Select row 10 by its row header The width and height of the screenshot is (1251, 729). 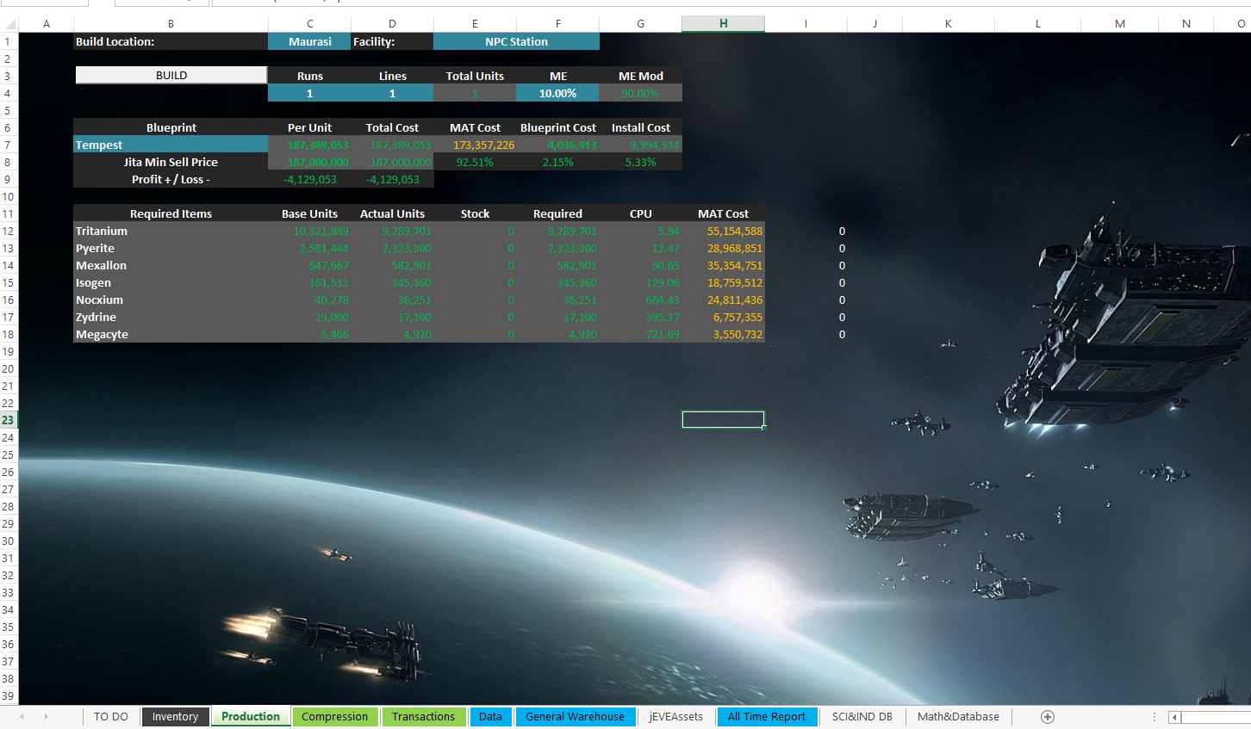point(8,196)
